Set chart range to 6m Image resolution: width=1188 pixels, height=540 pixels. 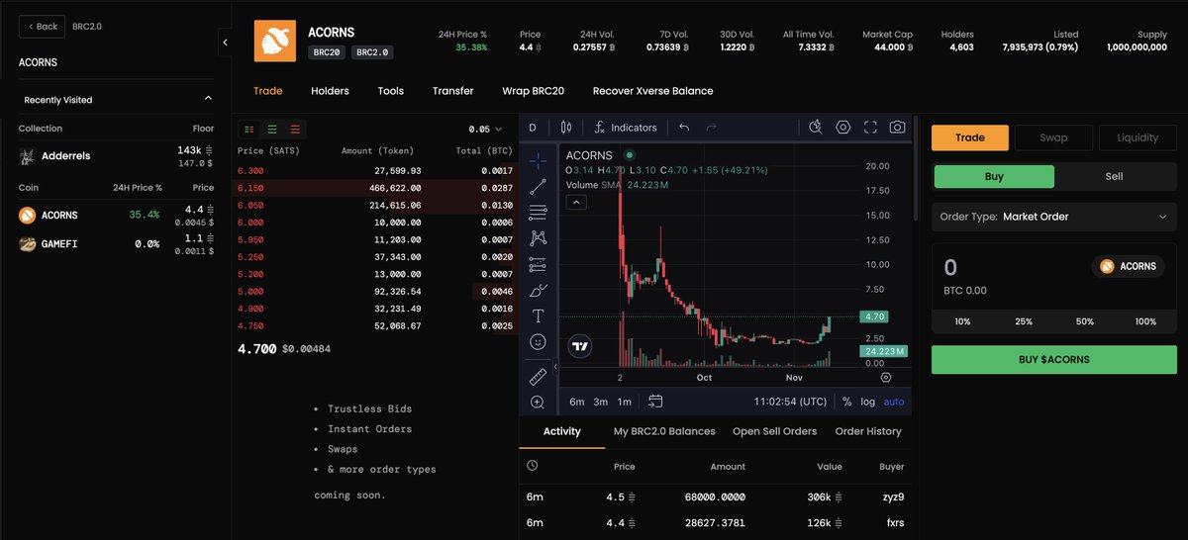pyautogui.click(x=577, y=402)
